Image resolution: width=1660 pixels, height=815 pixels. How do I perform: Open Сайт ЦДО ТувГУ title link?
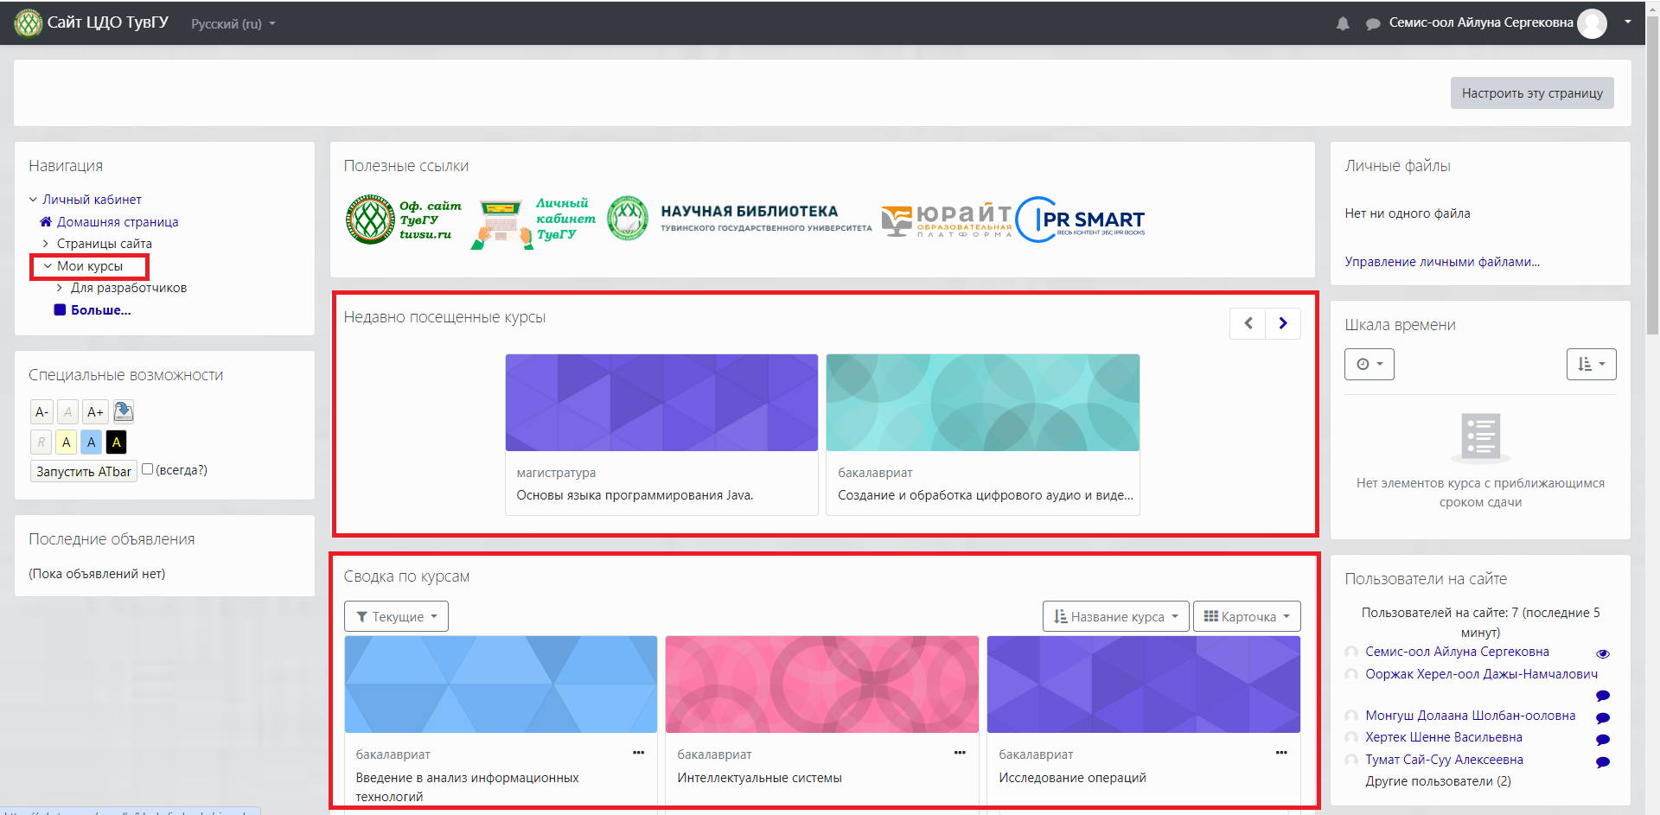pos(108,22)
